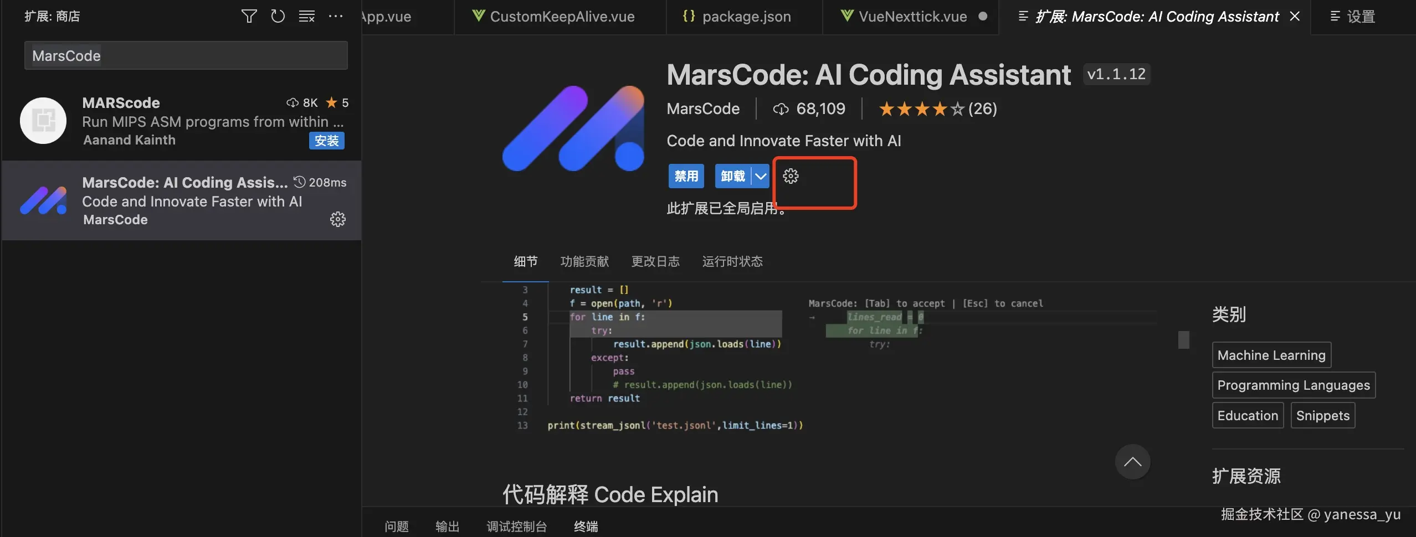The width and height of the screenshot is (1416, 537).
Task: Open extension settings gear in detail header
Action: pos(791,176)
